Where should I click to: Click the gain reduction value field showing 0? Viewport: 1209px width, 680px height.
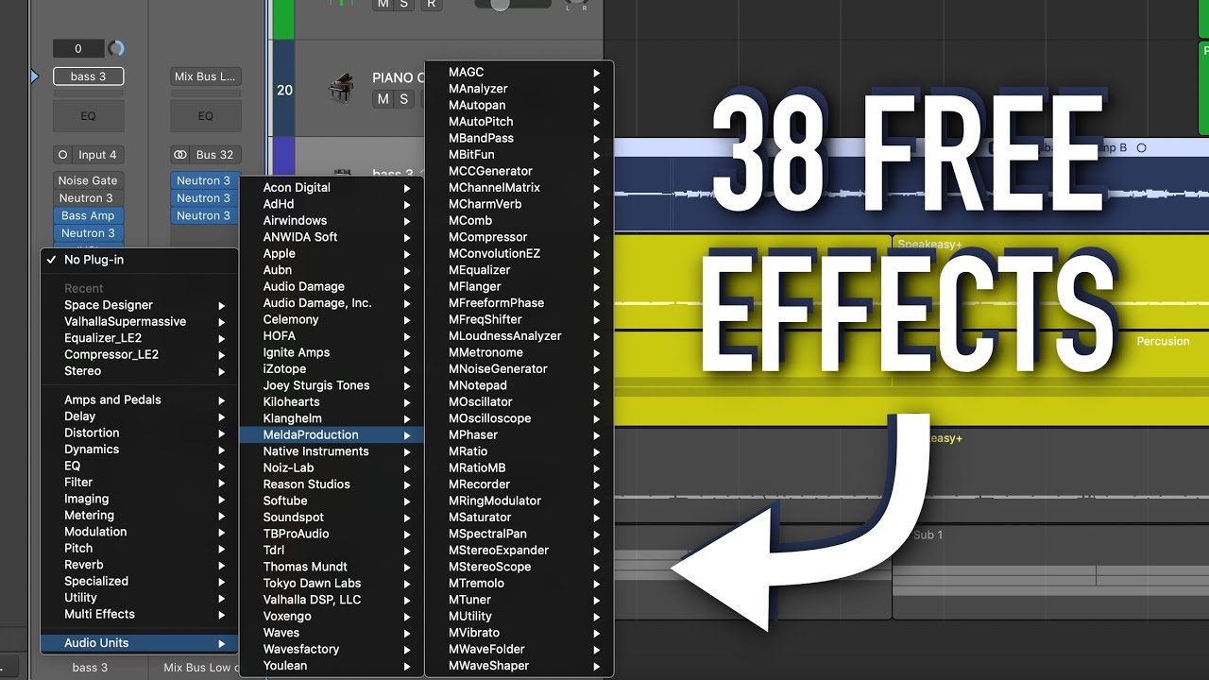click(78, 48)
